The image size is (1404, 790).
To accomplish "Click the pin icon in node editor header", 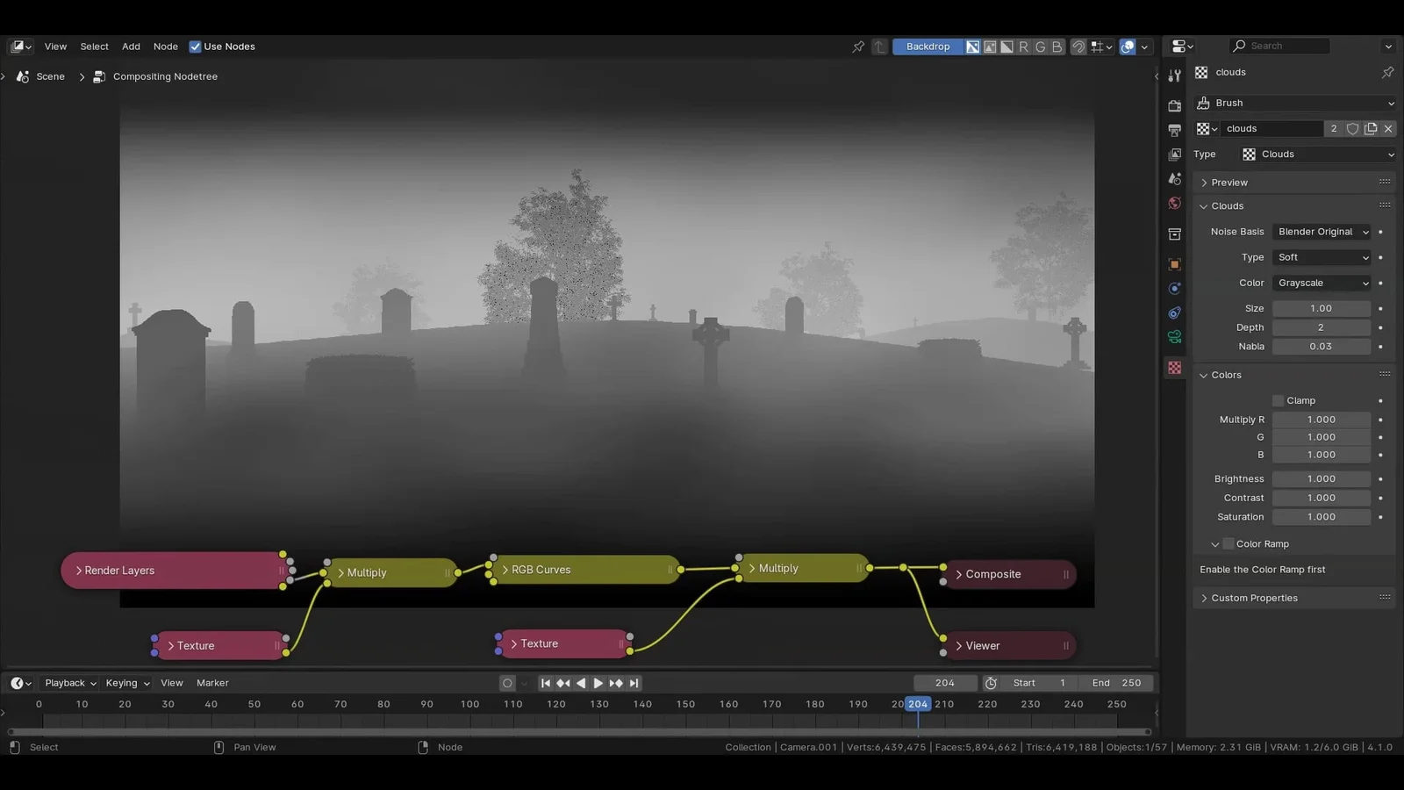I will [858, 47].
